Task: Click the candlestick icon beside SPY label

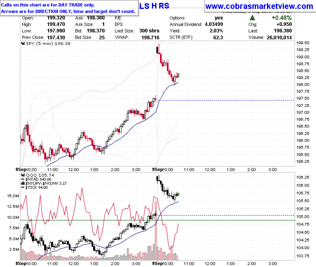Action: tap(23, 43)
